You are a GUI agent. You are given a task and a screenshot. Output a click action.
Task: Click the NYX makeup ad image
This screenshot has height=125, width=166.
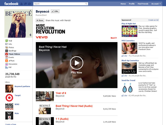click(x=129, y=48)
